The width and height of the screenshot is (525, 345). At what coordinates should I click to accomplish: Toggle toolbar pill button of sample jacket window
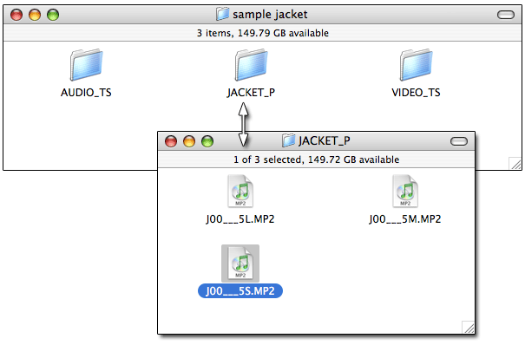(x=506, y=15)
